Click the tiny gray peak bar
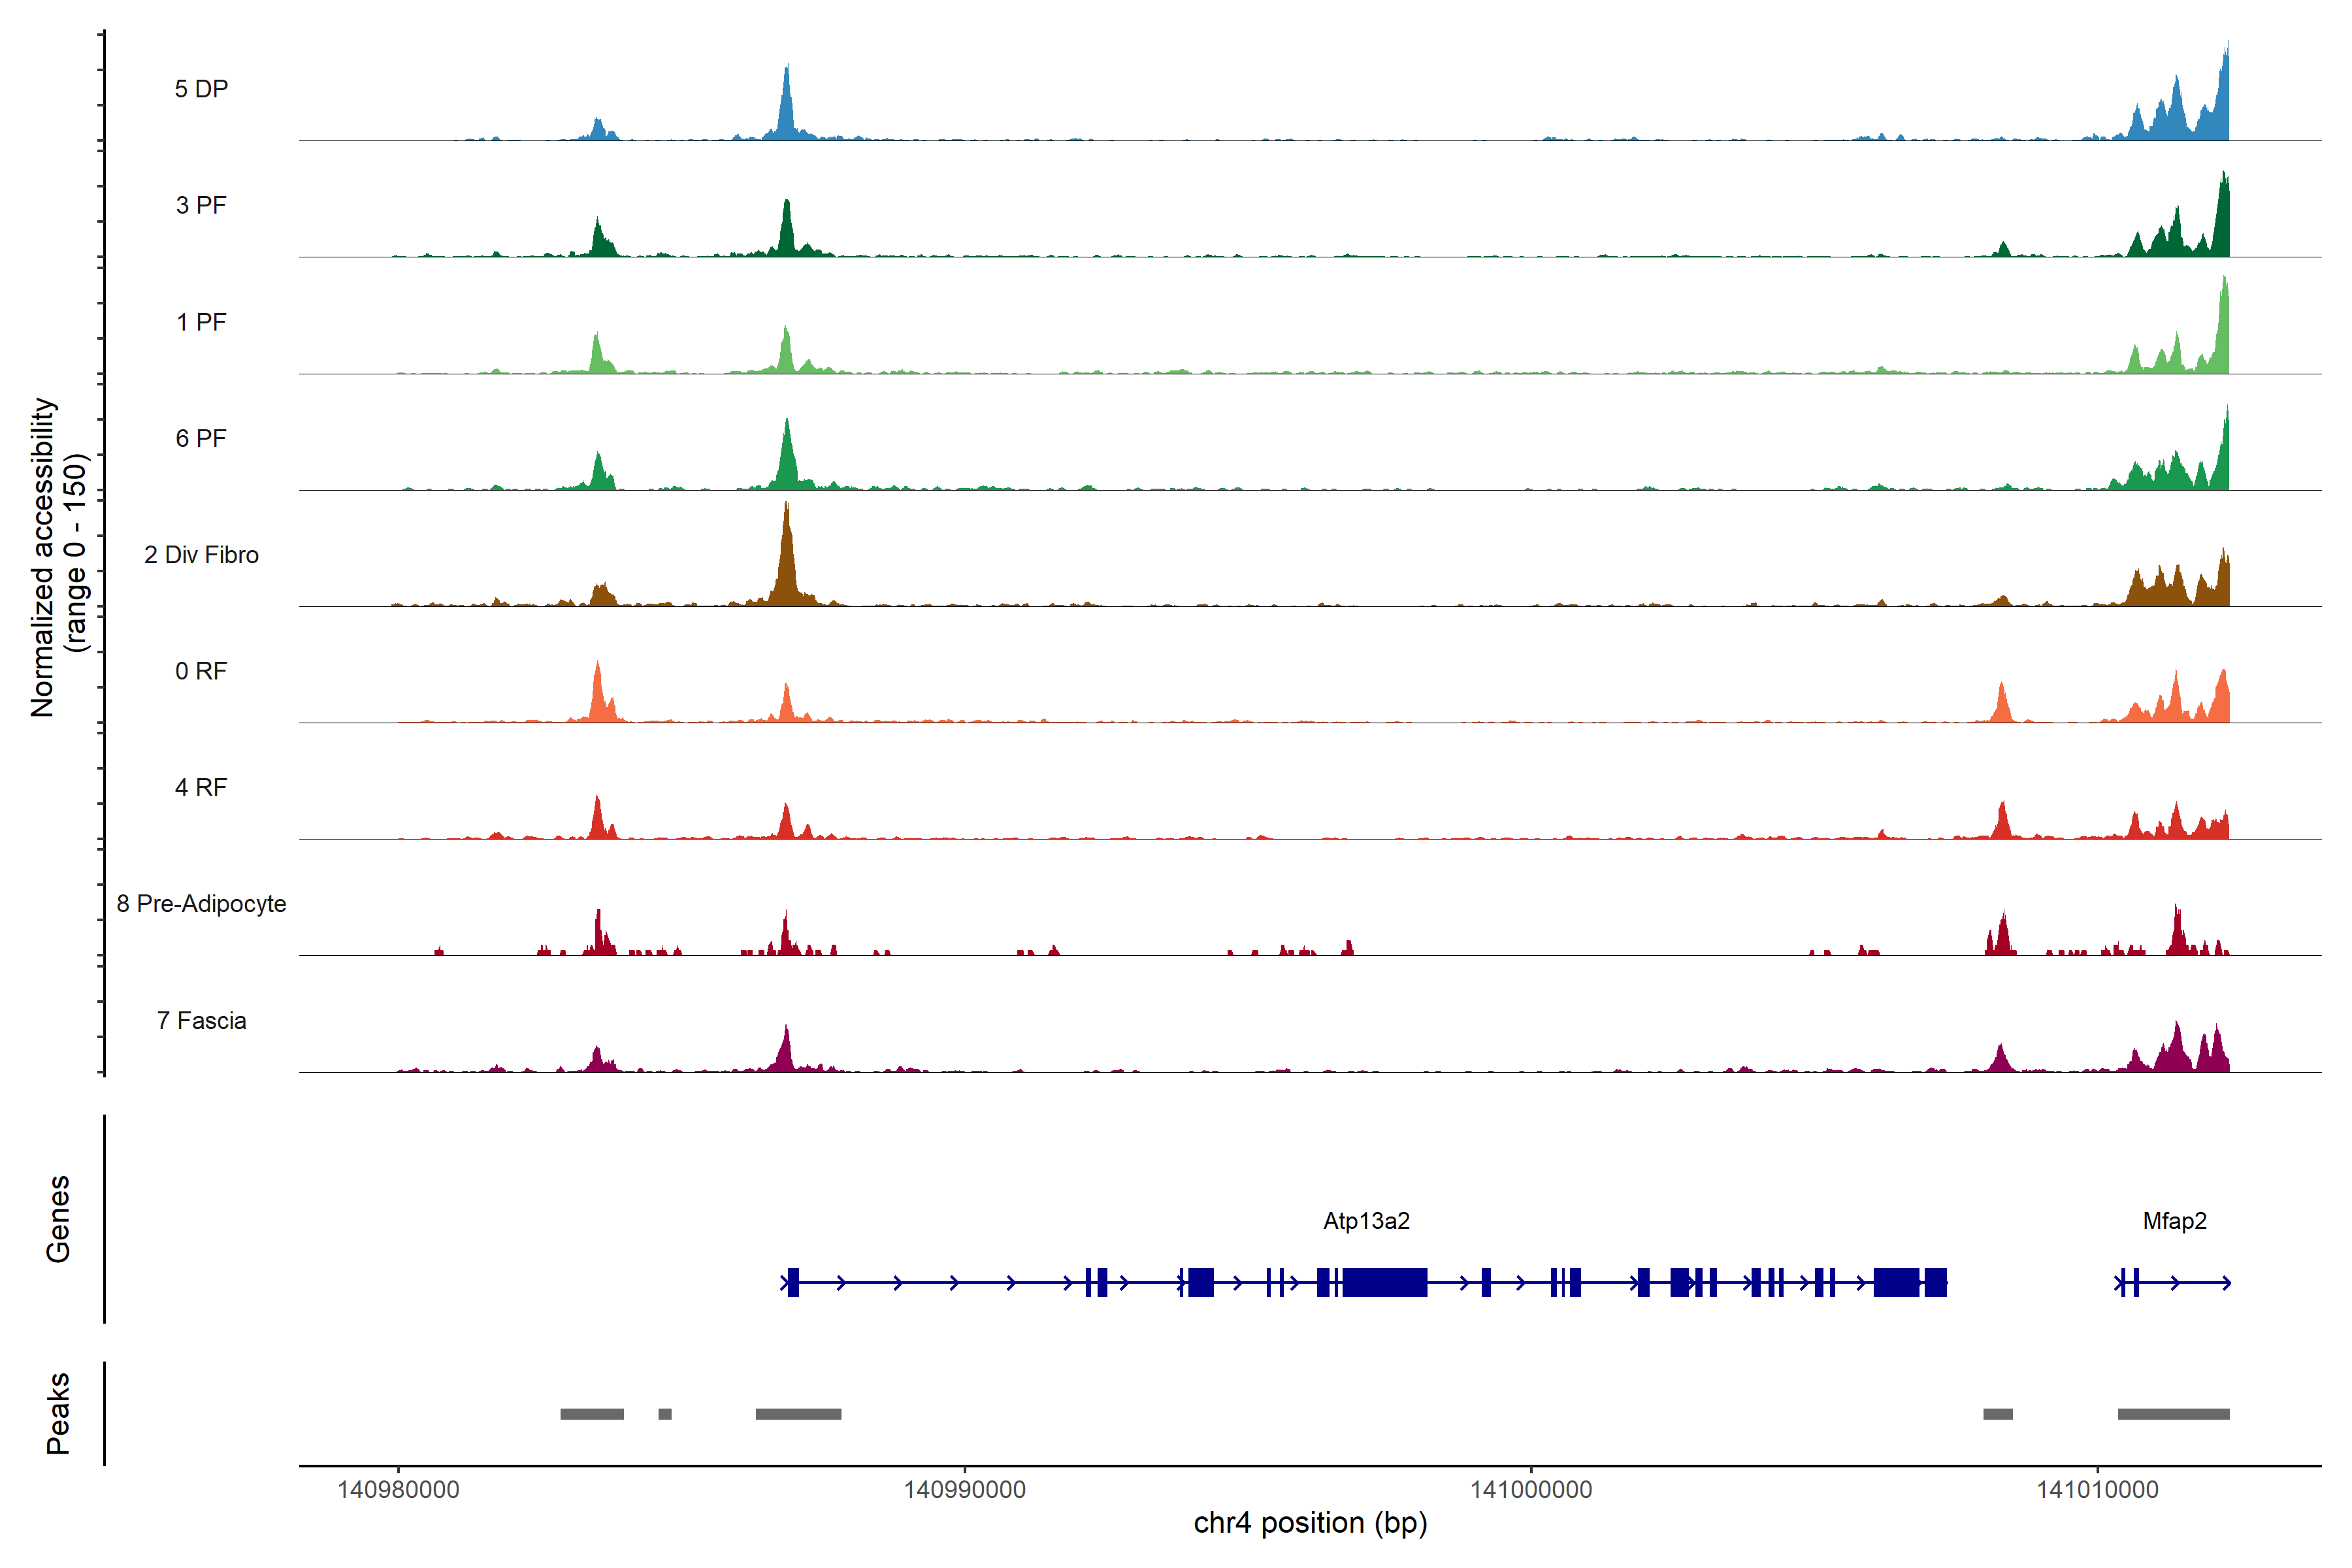Image resolution: width=2352 pixels, height=1568 pixels. tap(665, 1414)
